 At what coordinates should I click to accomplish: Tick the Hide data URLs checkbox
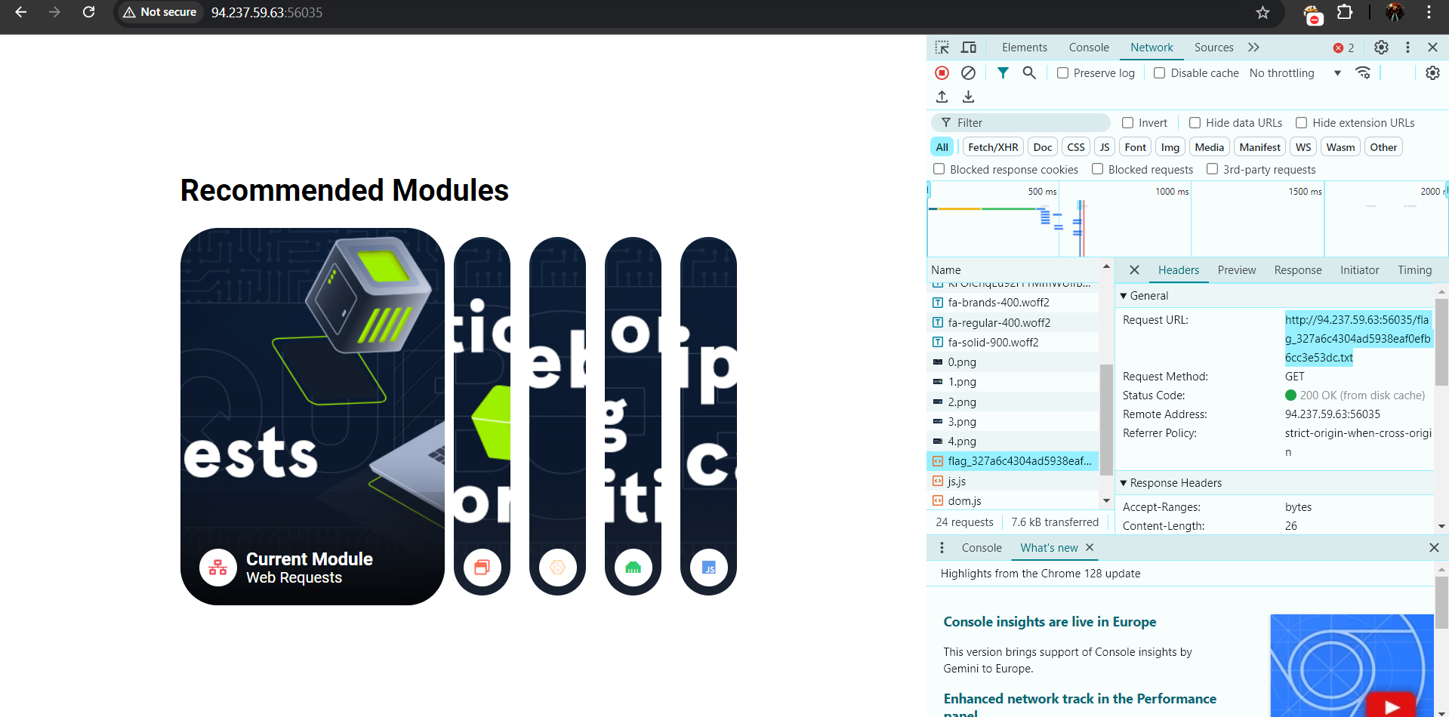1195,123
